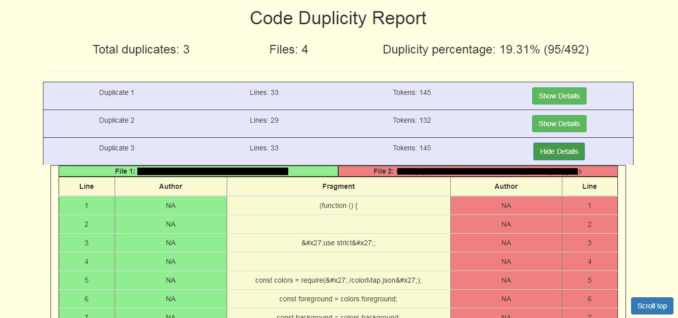Select the Duplicate 1 row header
The width and height of the screenshot is (678, 318).
point(117,92)
